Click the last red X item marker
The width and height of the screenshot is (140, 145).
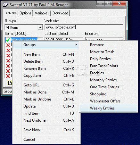[8, 76]
